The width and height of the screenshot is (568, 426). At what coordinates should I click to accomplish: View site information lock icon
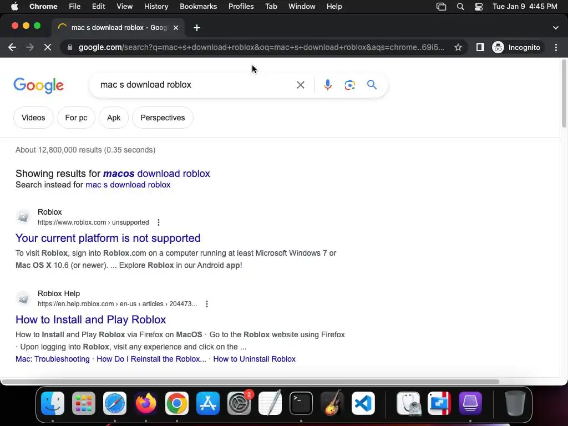[x=70, y=48]
